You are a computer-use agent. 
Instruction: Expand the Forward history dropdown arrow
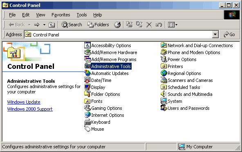click(44, 25)
